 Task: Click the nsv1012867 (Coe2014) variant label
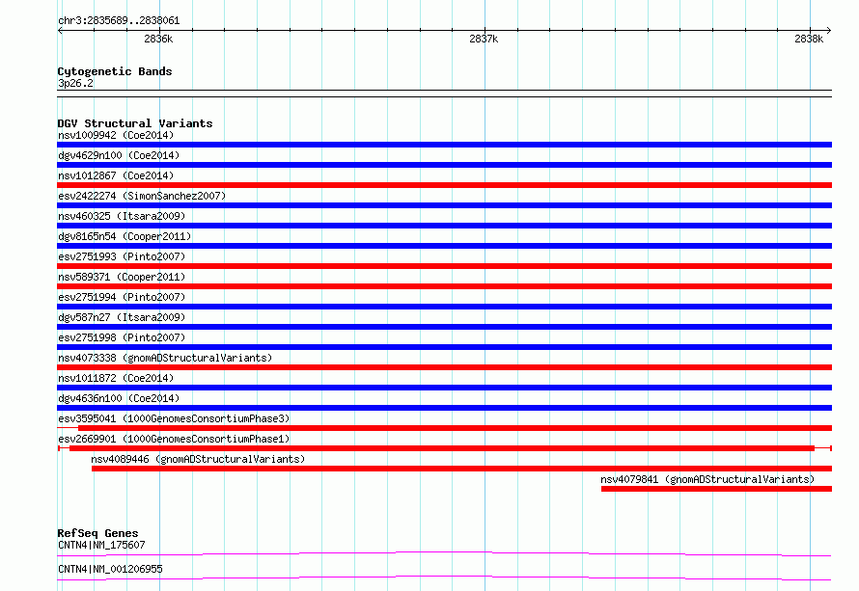pos(116,175)
